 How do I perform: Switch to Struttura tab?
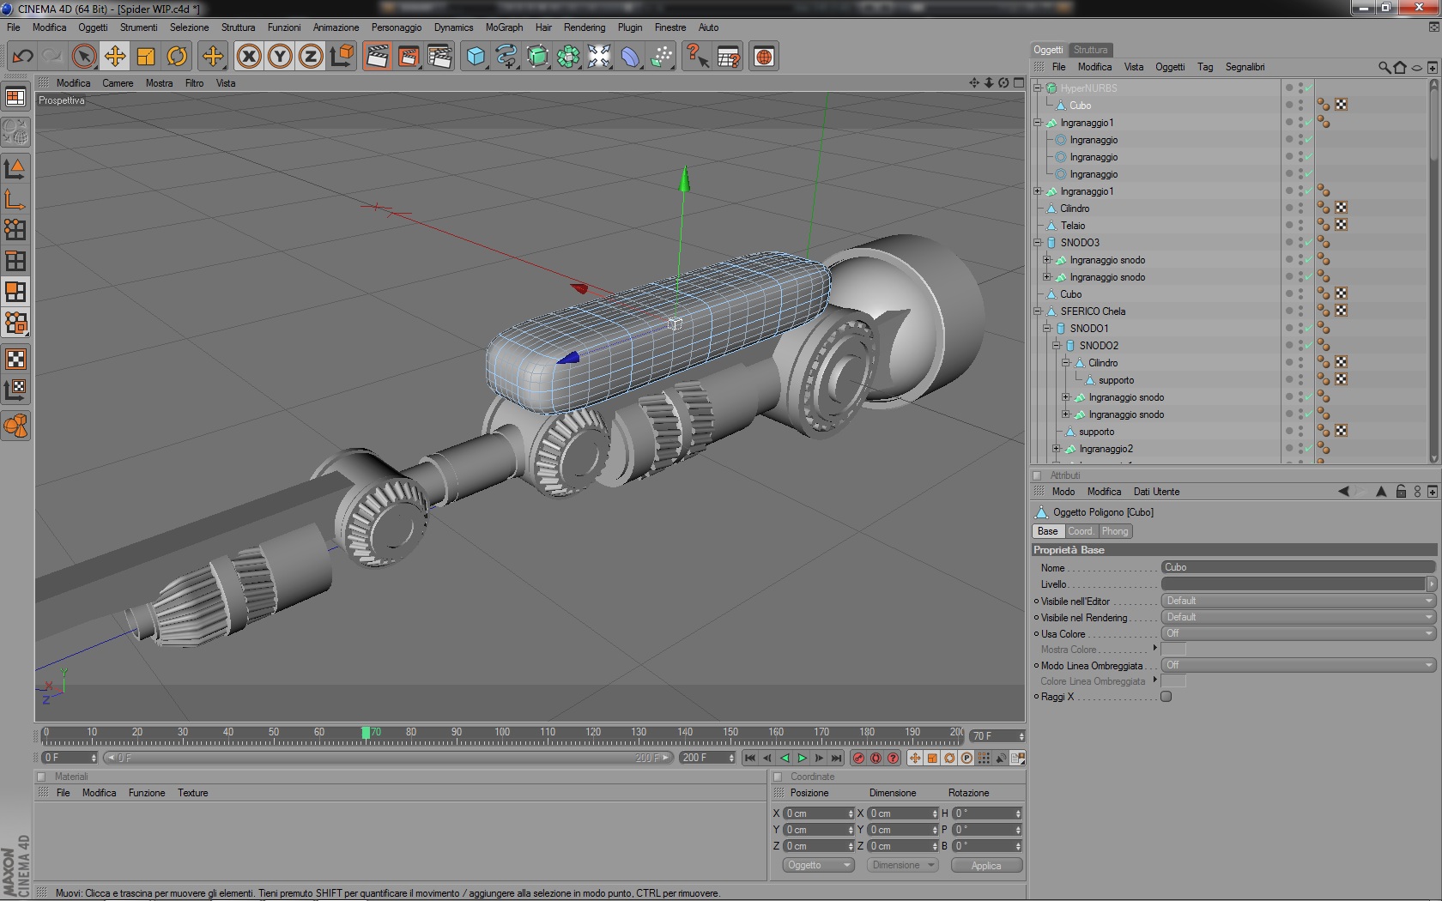coord(1090,50)
